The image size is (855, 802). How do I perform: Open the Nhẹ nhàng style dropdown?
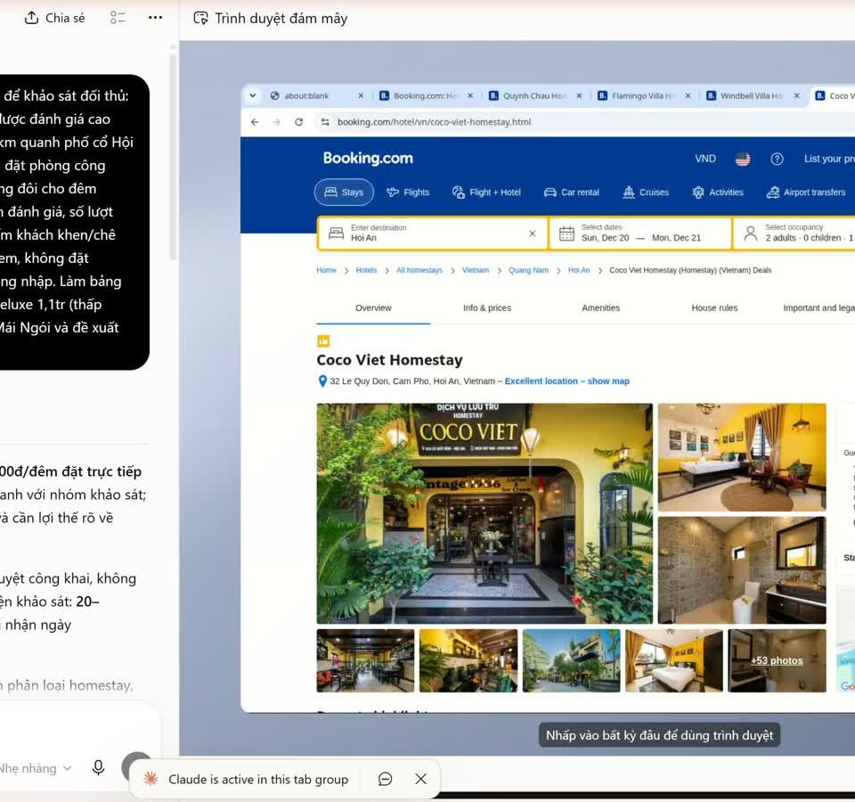[x=35, y=768]
